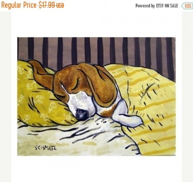Click the crossed-out $17.99 price
The height and width of the screenshot is (182, 193).
[x=47, y=5]
